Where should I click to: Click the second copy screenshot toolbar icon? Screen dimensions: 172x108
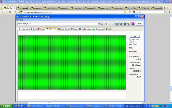tap(120, 24)
